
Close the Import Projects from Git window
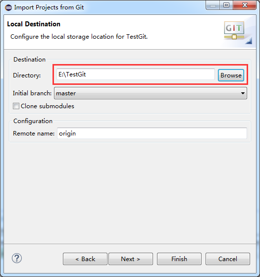(x=245, y=5)
